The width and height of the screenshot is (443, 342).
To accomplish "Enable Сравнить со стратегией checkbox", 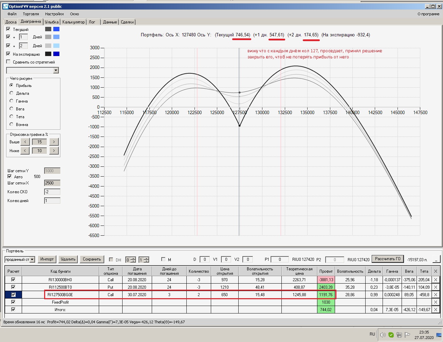I will pos(8,62).
